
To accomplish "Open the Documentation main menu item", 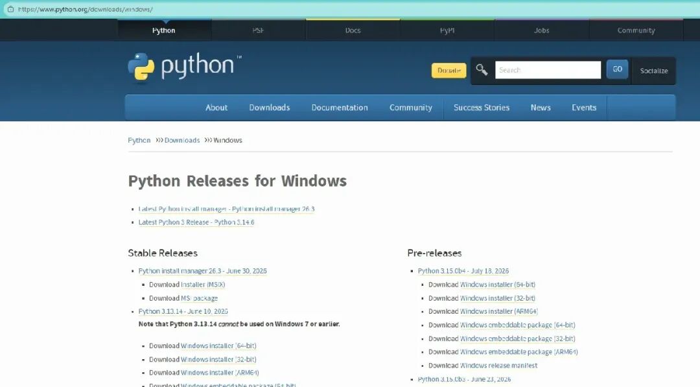I will tap(340, 108).
